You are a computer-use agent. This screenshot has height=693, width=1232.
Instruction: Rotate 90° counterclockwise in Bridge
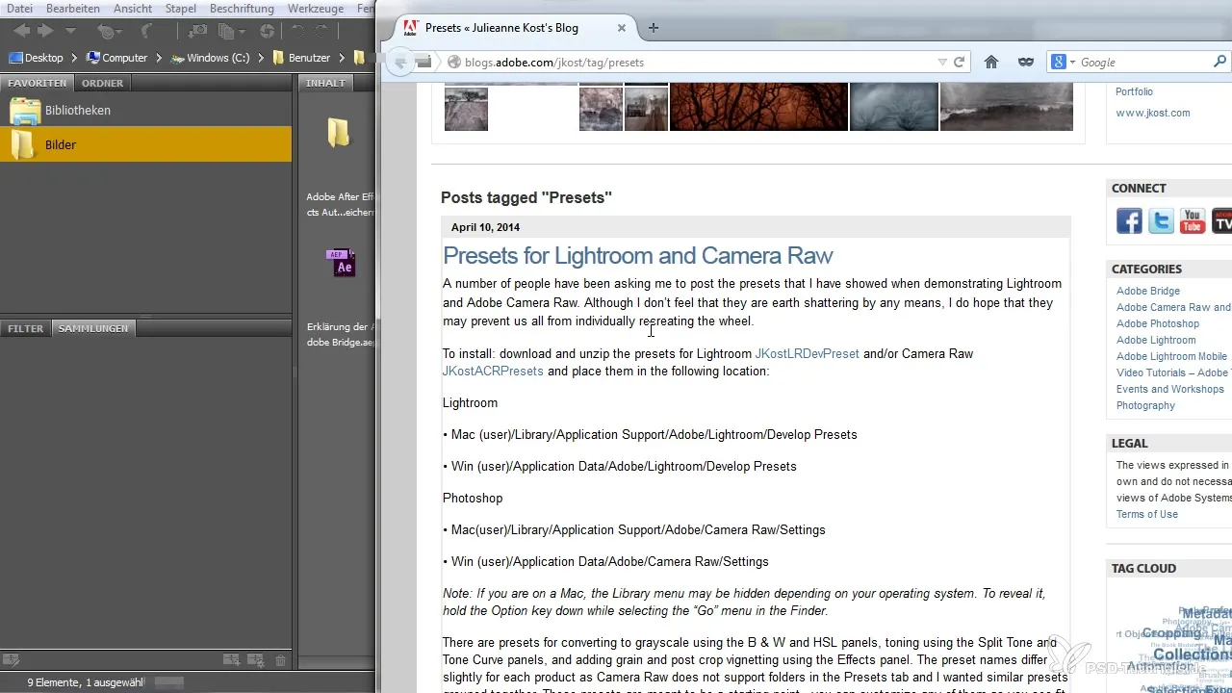pos(298,32)
